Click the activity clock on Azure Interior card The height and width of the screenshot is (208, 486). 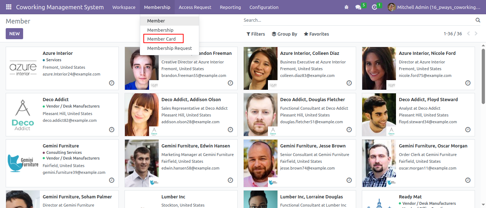[111, 83]
